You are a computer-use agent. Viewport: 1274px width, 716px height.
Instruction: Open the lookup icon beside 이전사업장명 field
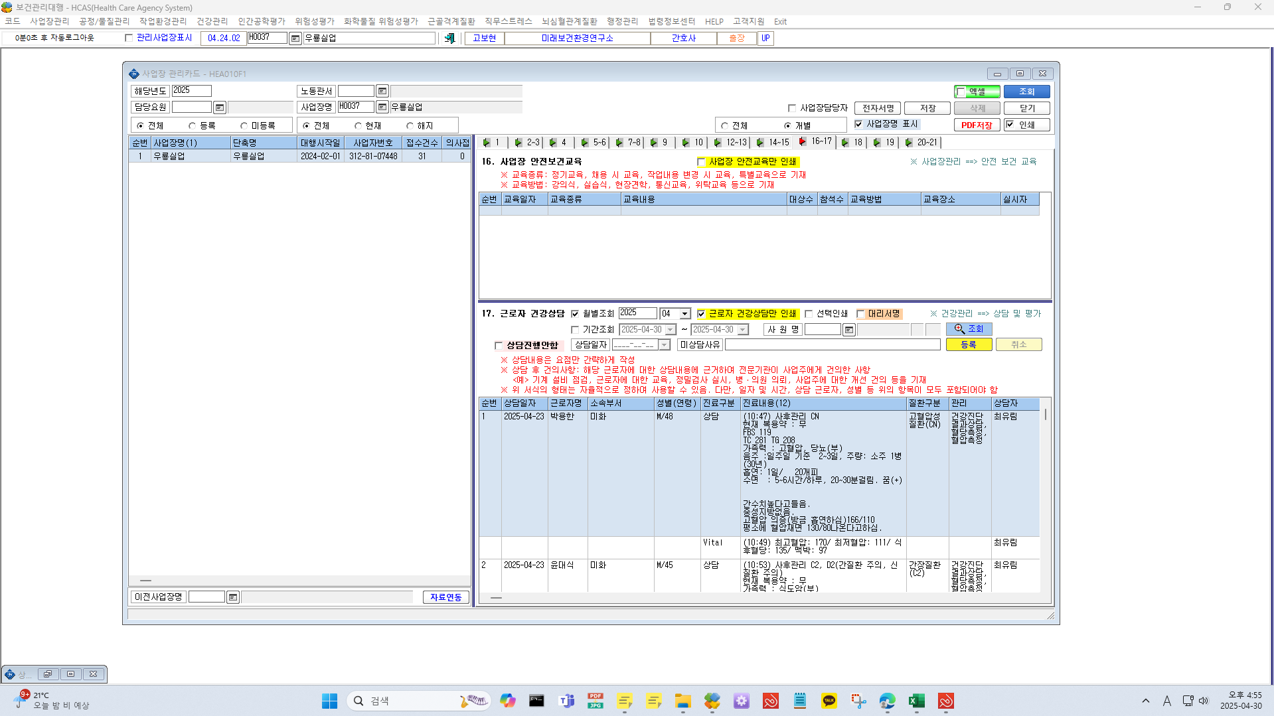click(233, 597)
